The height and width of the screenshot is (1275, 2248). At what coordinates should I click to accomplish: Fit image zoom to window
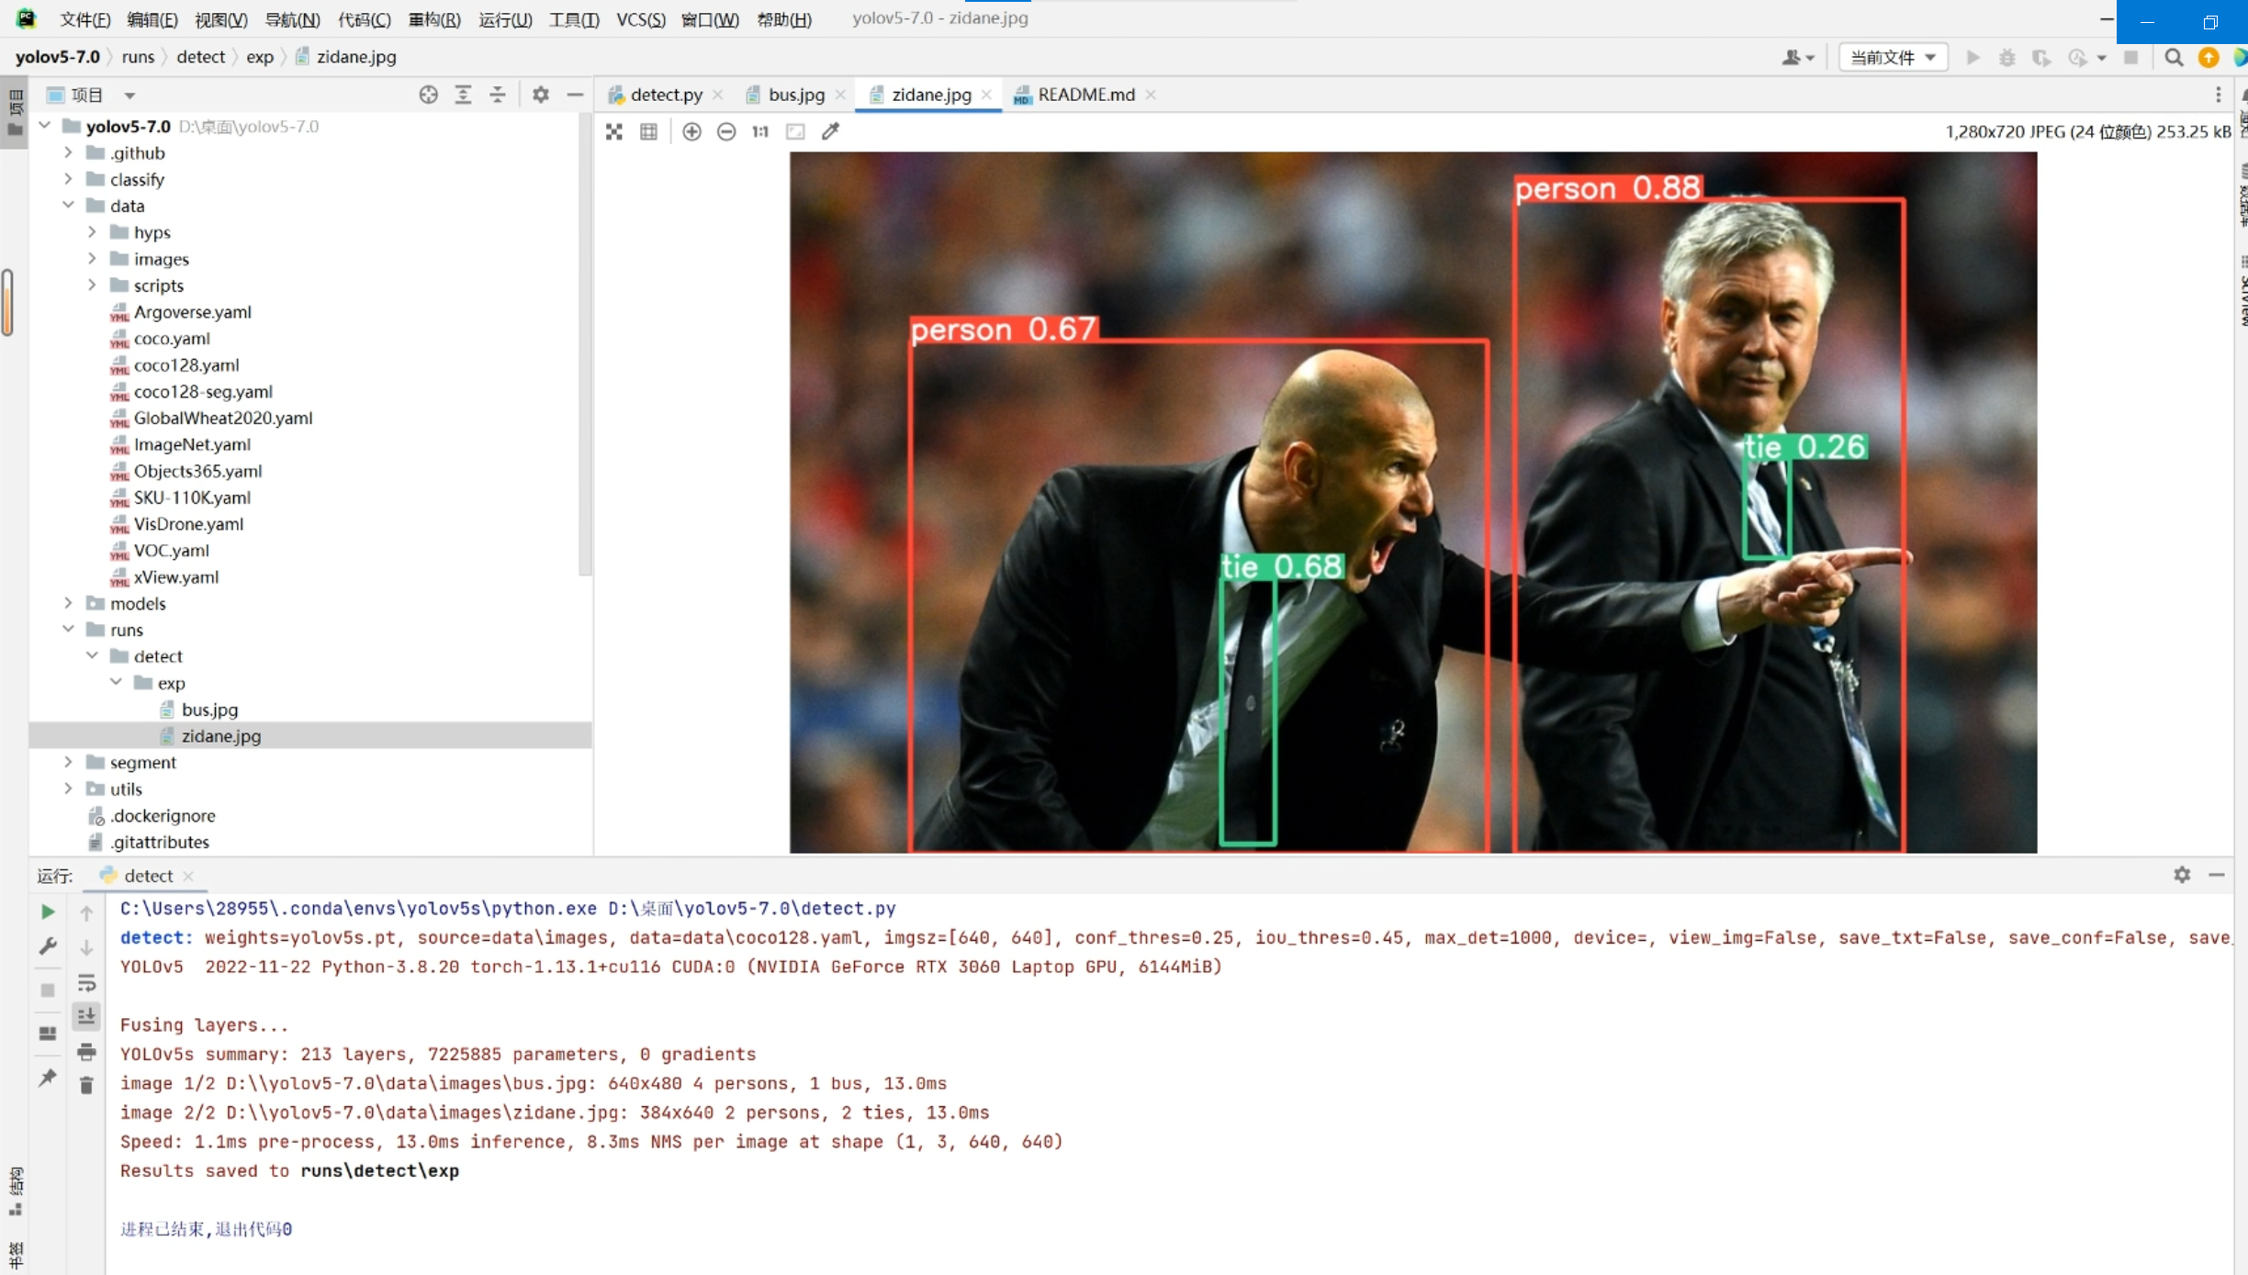coord(795,131)
